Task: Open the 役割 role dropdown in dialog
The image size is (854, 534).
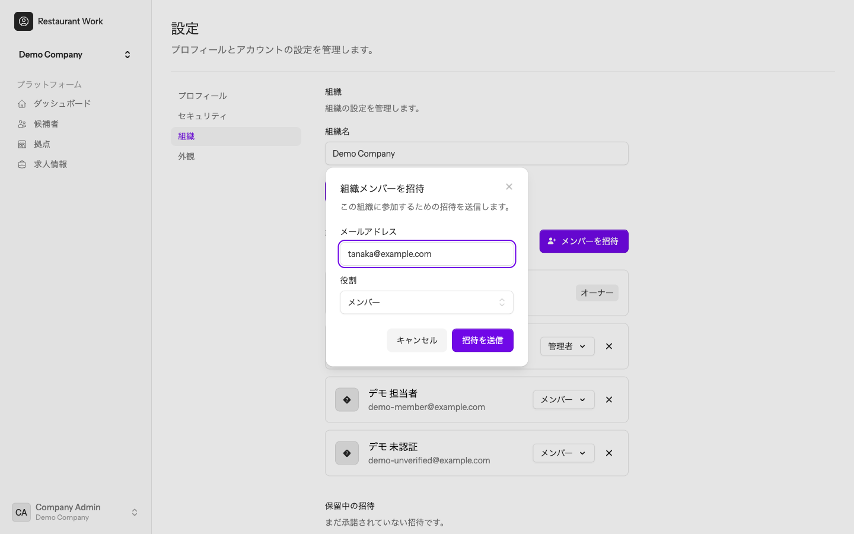Action: pyautogui.click(x=427, y=303)
